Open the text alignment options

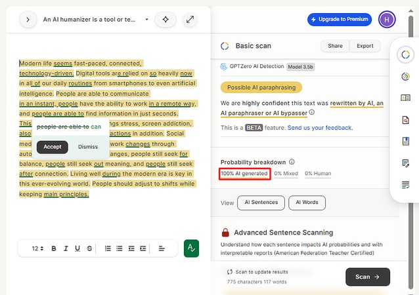(162, 248)
